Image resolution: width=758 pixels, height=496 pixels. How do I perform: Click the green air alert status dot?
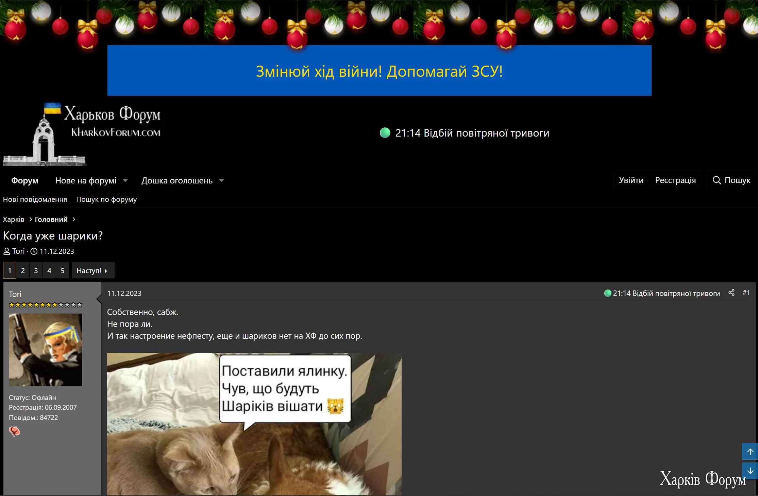[385, 133]
